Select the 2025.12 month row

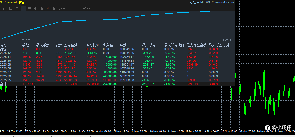[x=118, y=53]
